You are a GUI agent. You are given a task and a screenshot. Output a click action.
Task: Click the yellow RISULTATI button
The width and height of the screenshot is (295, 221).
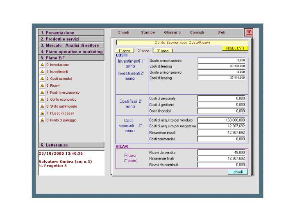coord(235,48)
